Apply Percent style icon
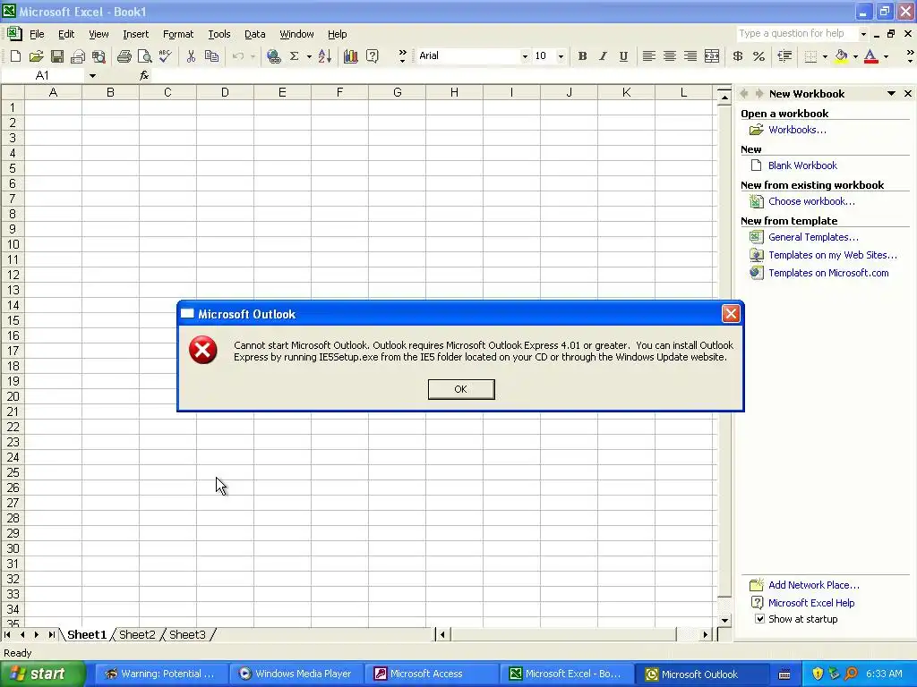 pyautogui.click(x=758, y=56)
